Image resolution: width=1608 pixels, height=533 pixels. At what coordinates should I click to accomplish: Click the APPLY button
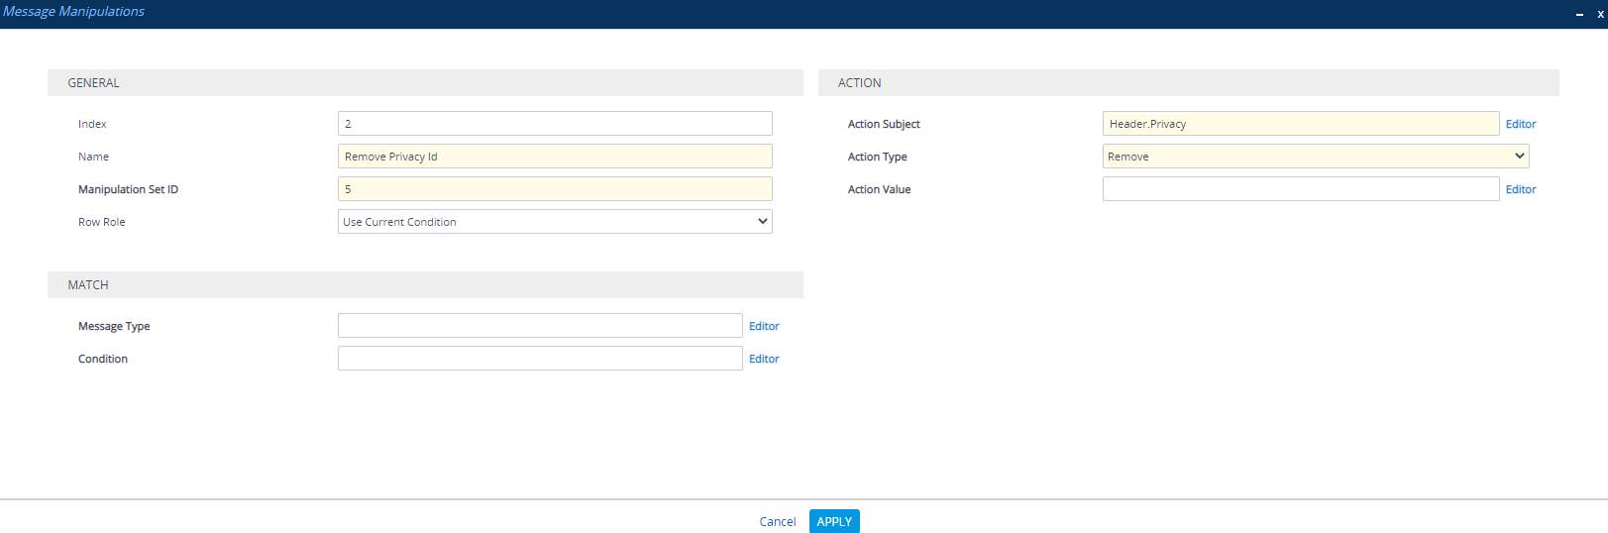click(x=834, y=521)
